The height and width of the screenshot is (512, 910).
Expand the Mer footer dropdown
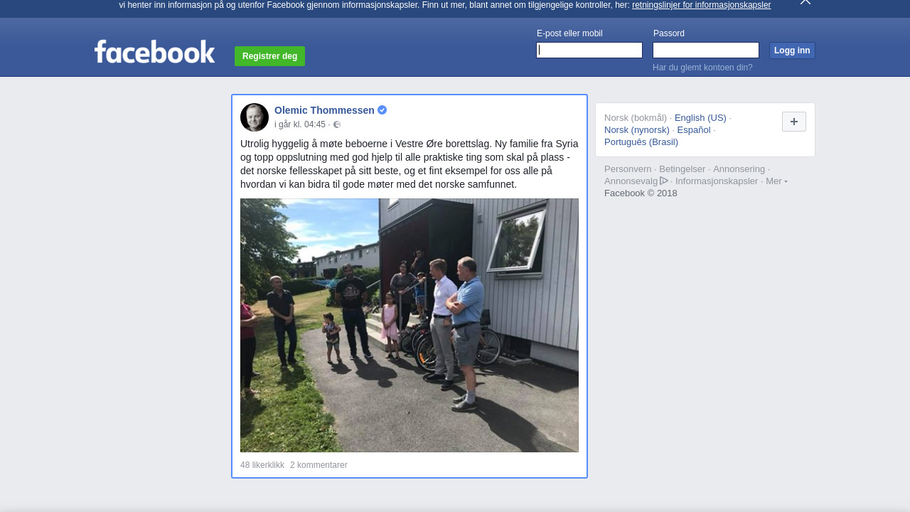coord(776,181)
